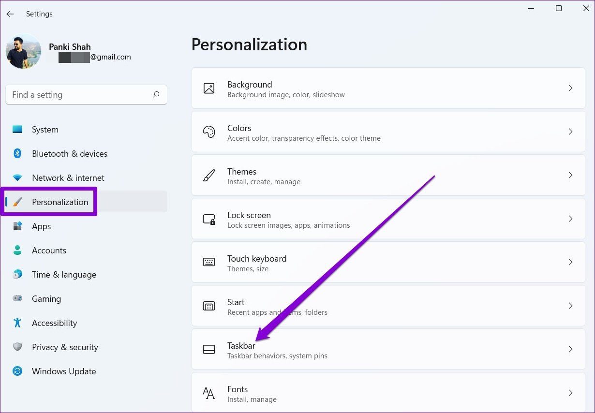
Task: Click the Fonts AA icon
Action: (209, 393)
